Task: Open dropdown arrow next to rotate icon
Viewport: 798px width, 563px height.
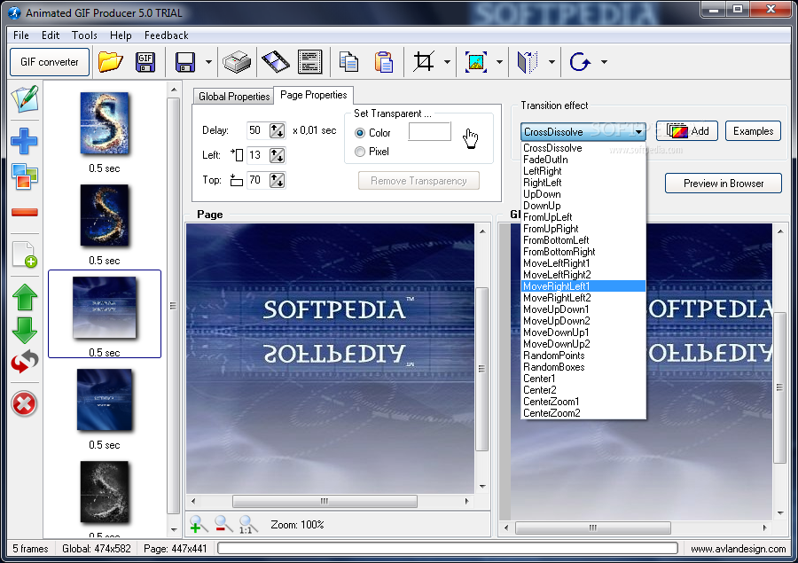Action: pos(604,62)
